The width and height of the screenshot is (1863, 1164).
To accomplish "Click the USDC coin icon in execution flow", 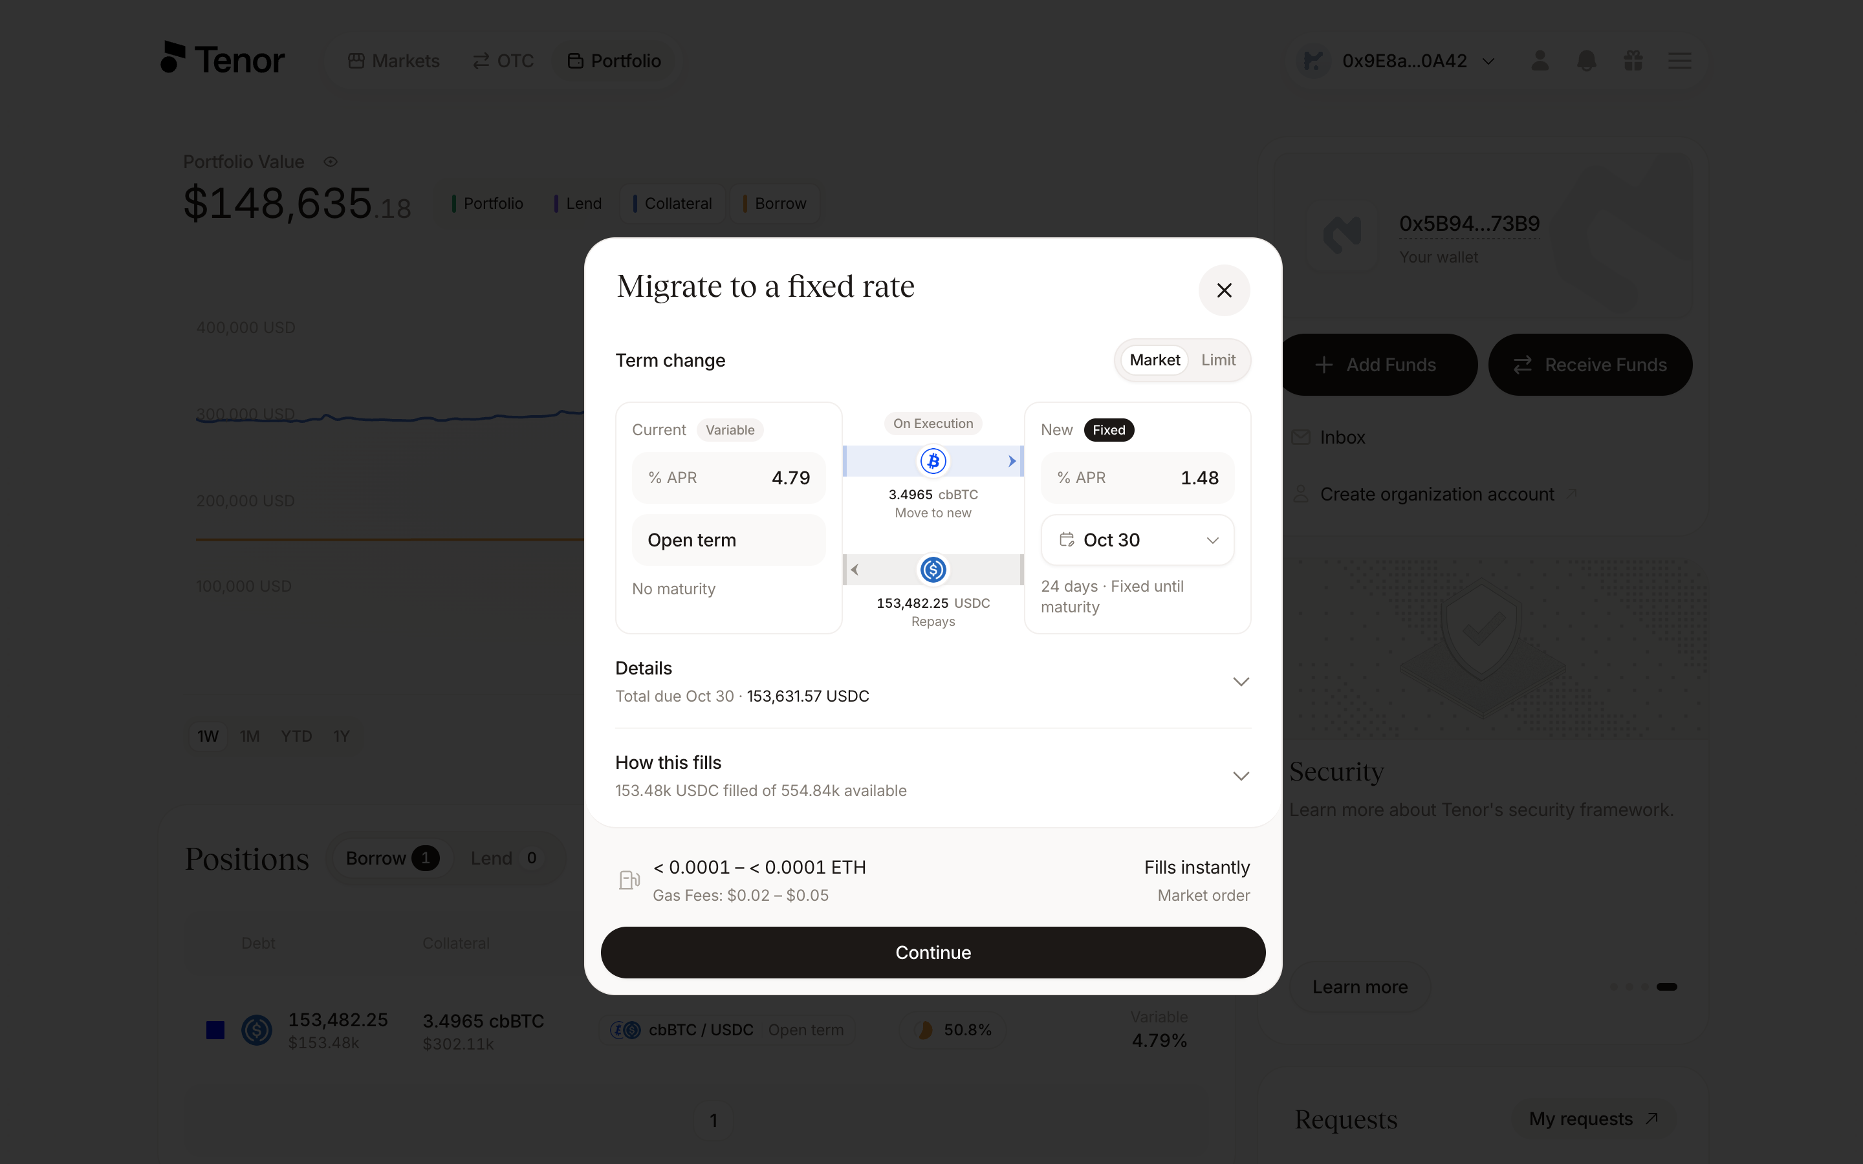I will pos(933,570).
